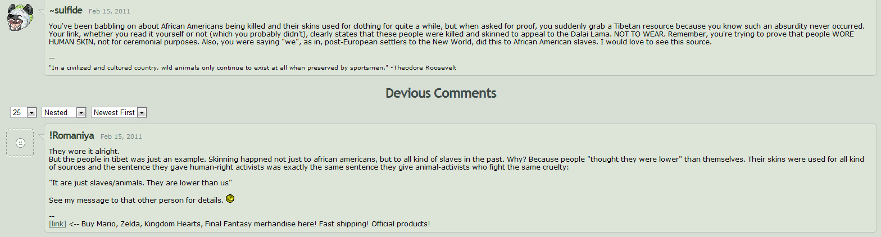Screen dimensions: 881x237
Task: Click the date on Romaniya's comment
Action: [x=121, y=136]
